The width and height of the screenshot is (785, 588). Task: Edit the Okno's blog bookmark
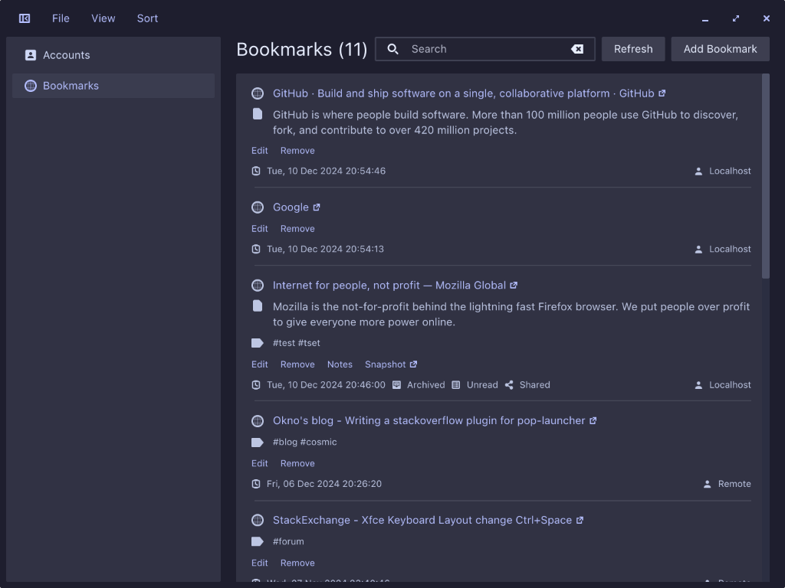(x=259, y=463)
